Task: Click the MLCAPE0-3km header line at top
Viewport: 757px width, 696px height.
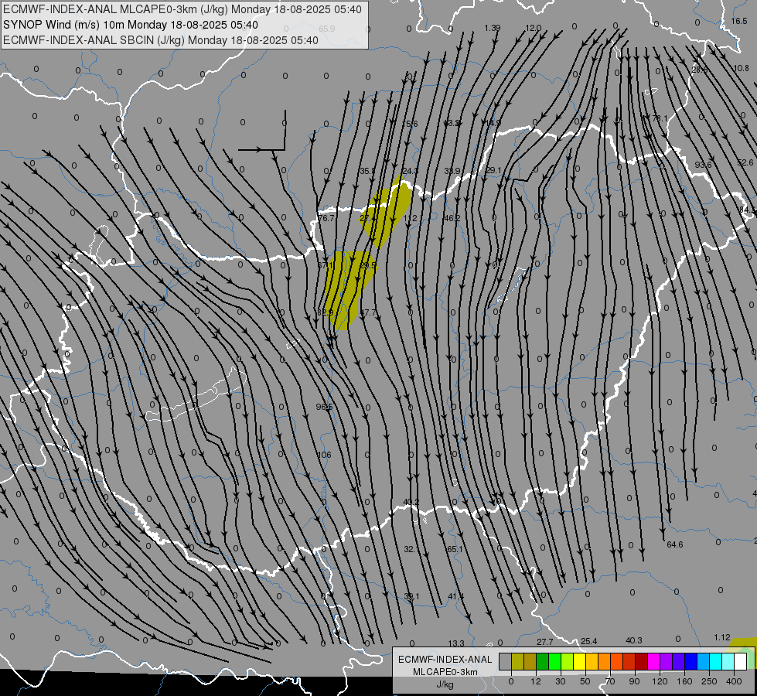Action: (182, 9)
